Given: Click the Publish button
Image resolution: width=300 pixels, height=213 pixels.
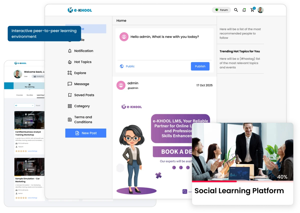Looking at the screenshot, I should tap(200, 66).
